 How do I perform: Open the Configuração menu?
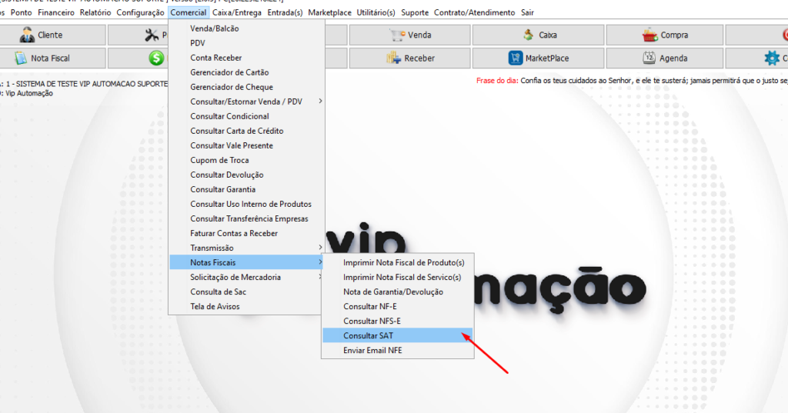[140, 12]
